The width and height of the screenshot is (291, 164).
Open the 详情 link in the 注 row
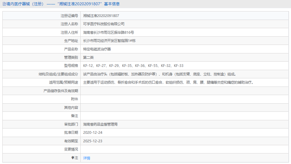pos(87,158)
